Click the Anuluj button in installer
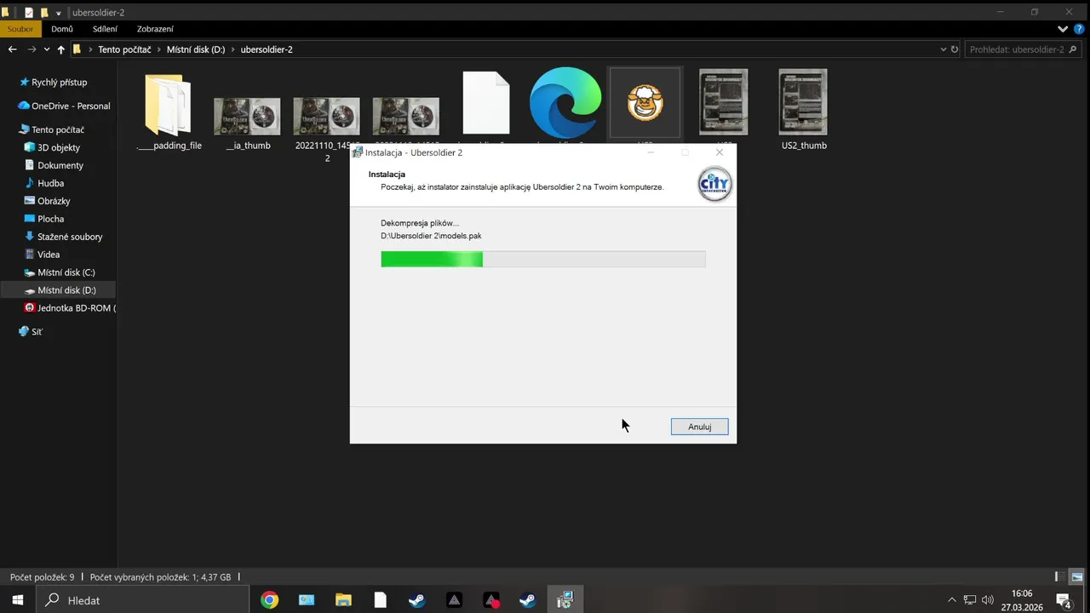The width and height of the screenshot is (1090, 613). coord(699,427)
